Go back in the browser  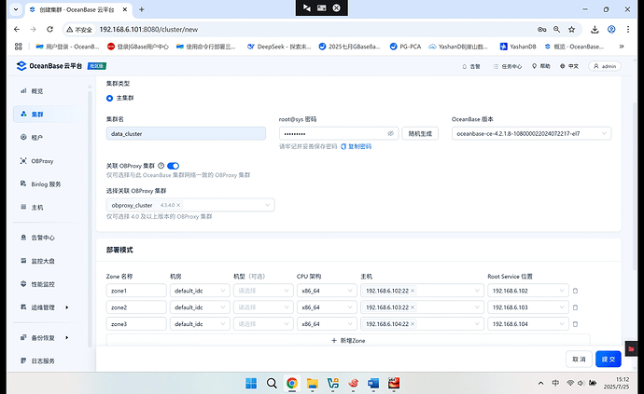(17, 30)
